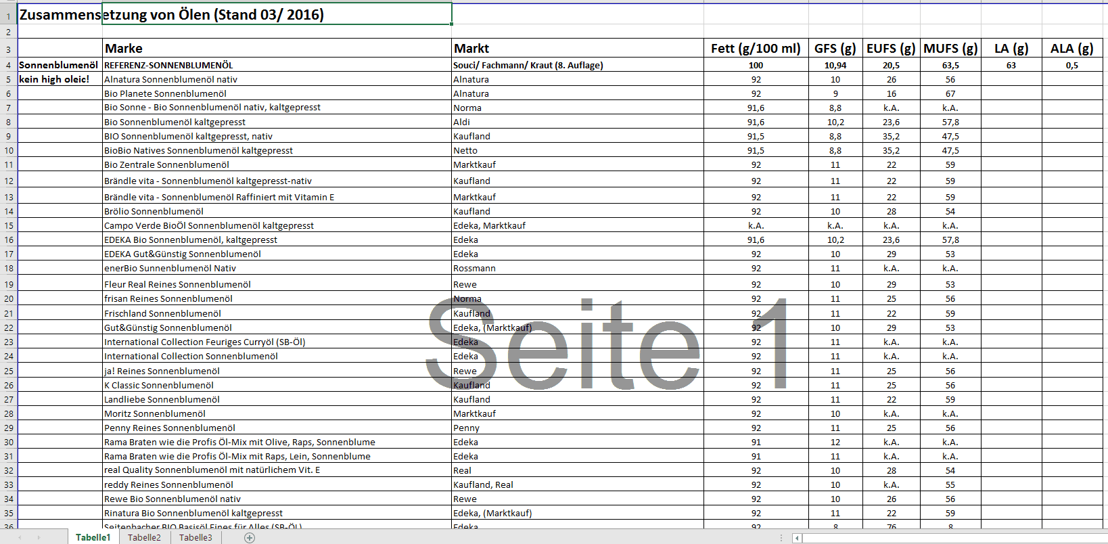The height and width of the screenshot is (544, 1108).
Task: Click the 'Fett (g/100 ml)' header cell
Action: pyautogui.click(x=756, y=48)
